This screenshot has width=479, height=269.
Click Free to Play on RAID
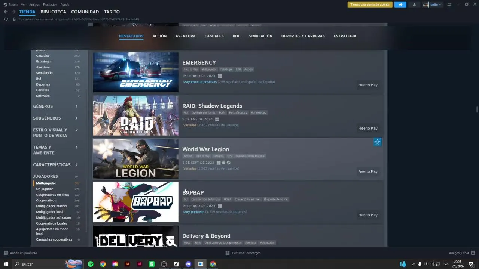368,128
